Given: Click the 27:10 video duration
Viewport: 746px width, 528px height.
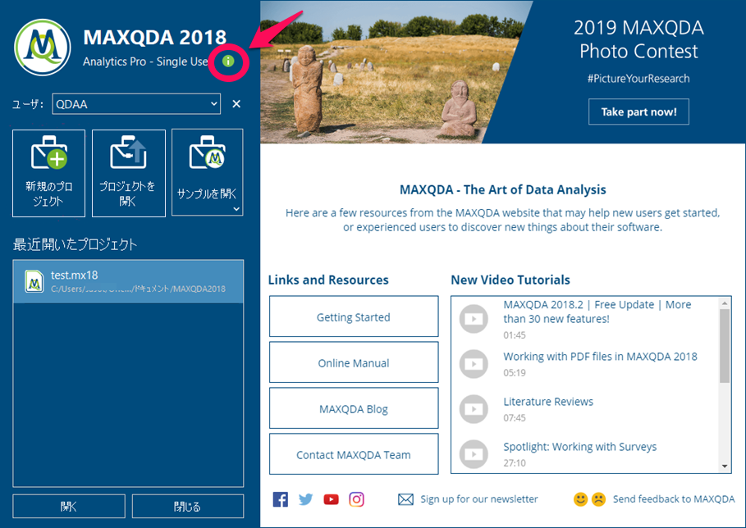Looking at the screenshot, I should [x=515, y=463].
